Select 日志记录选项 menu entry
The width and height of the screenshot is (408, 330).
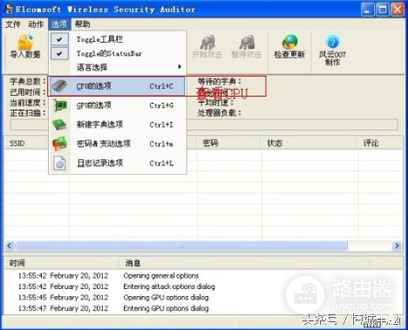(x=117, y=163)
